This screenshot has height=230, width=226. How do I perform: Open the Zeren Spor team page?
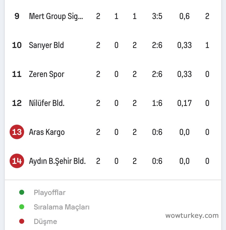46,74
